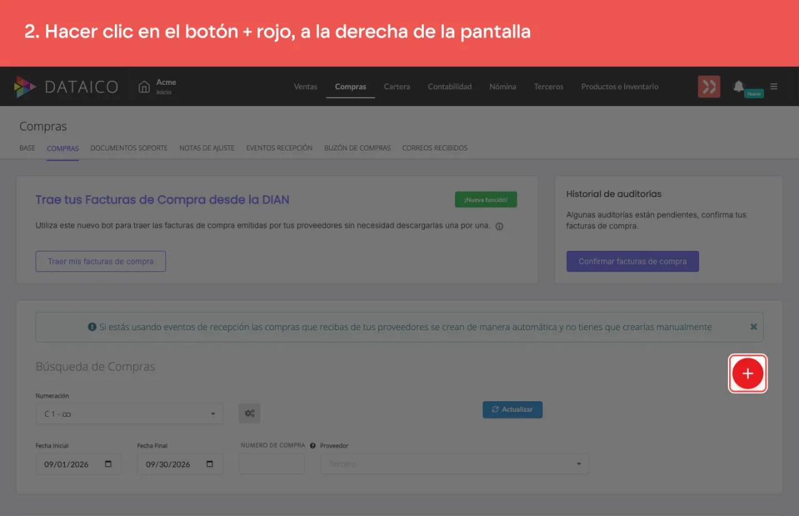Switch to BUZÓN DE COMPRAS tab

358,148
